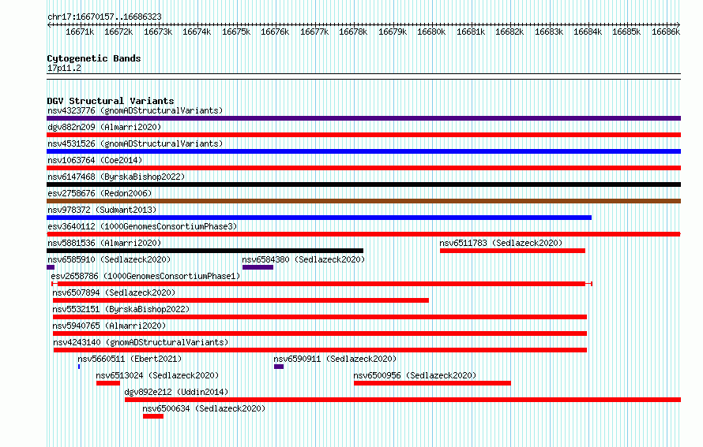The width and height of the screenshot is (703, 447).
Task: Click the small purple nsv6585910 bar
Action: (x=51, y=267)
